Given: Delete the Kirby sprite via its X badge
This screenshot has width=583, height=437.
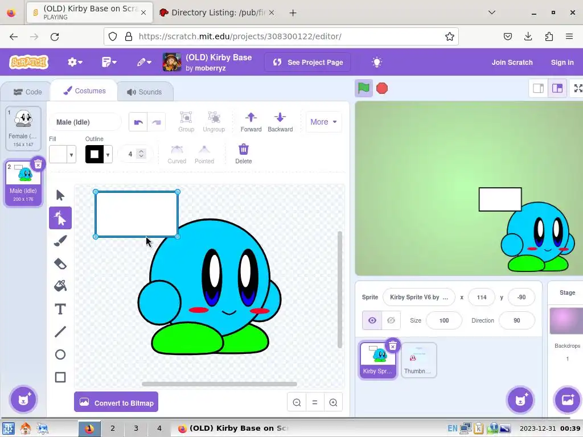Looking at the screenshot, I should click(x=393, y=347).
